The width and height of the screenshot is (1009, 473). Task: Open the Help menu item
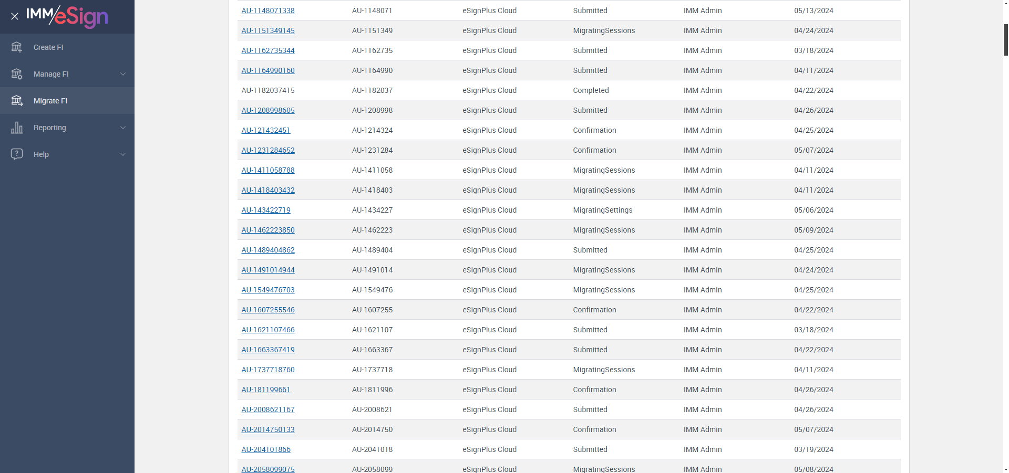[67, 154]
